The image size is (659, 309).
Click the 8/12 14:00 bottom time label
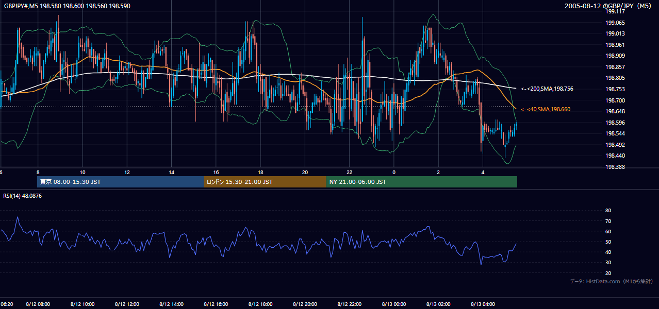pyautogui.click(x=172, y=304)
